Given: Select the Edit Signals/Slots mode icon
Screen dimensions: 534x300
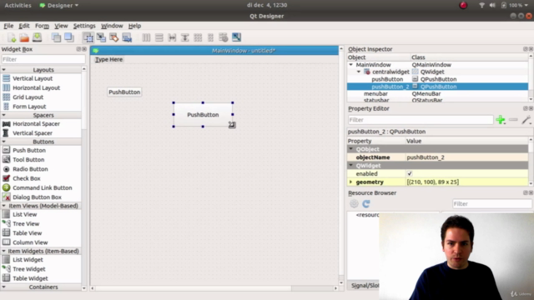Looking at the screenshot, I should [101, 37].
